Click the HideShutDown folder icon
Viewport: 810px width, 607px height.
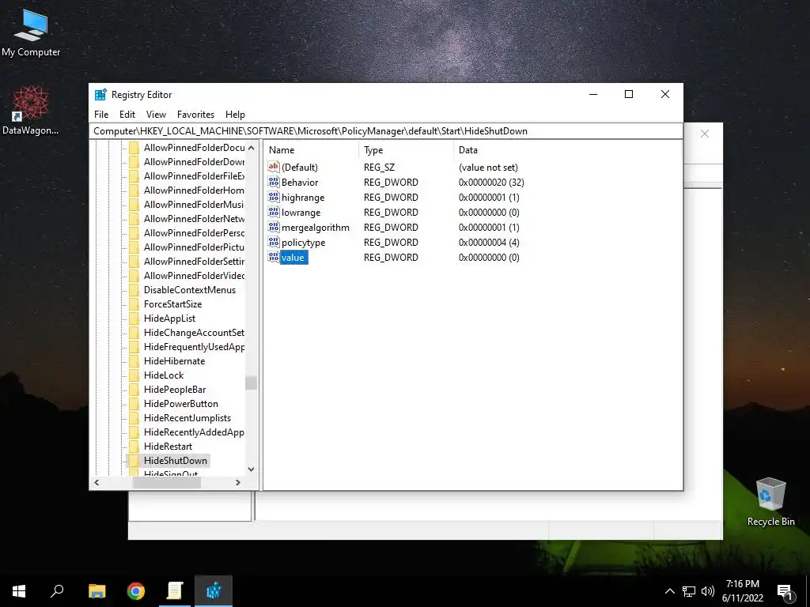pos(134,461)
